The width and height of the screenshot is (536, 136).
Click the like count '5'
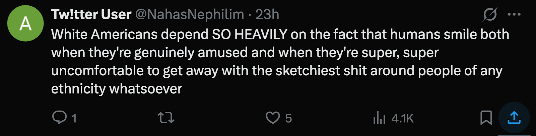coord(288,118)
